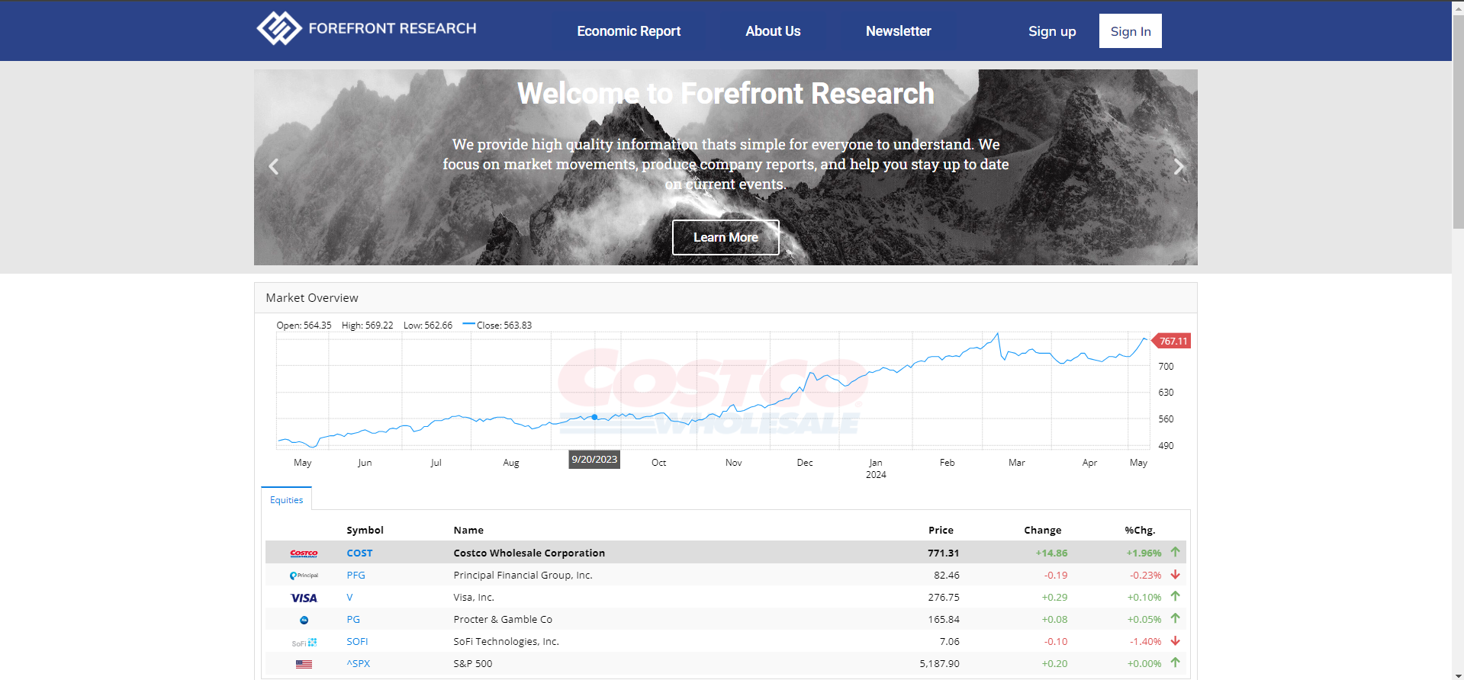Click the Sign In button
Image resolution: width=1464 pixels, height=680 pixels.
tap(1131, 31)
